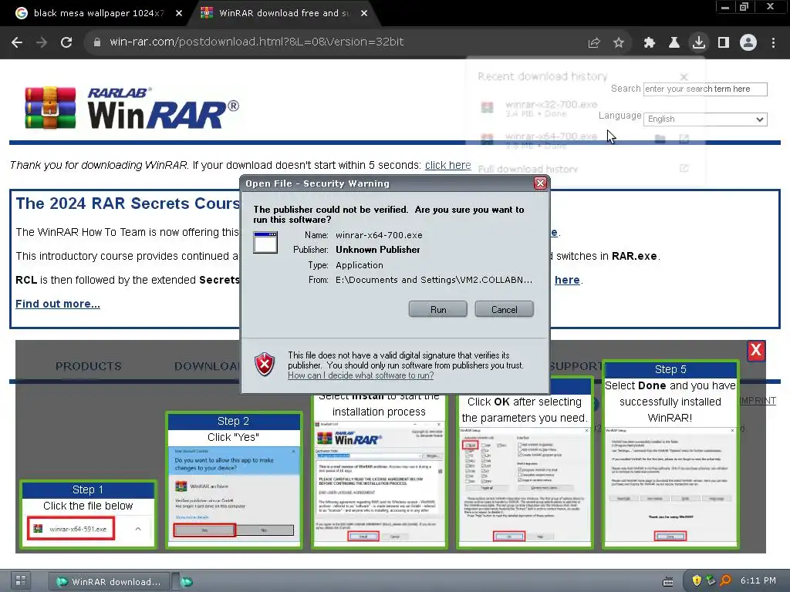790x592 pixels.
Task: Open the PRODUCTS menu item
Action: coord(89,366)
